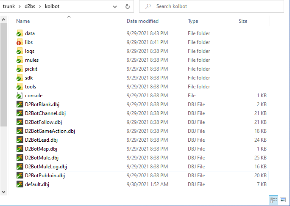
Task: Click the 24 KB size of D2BotLead.dbj
Action: 260,140
